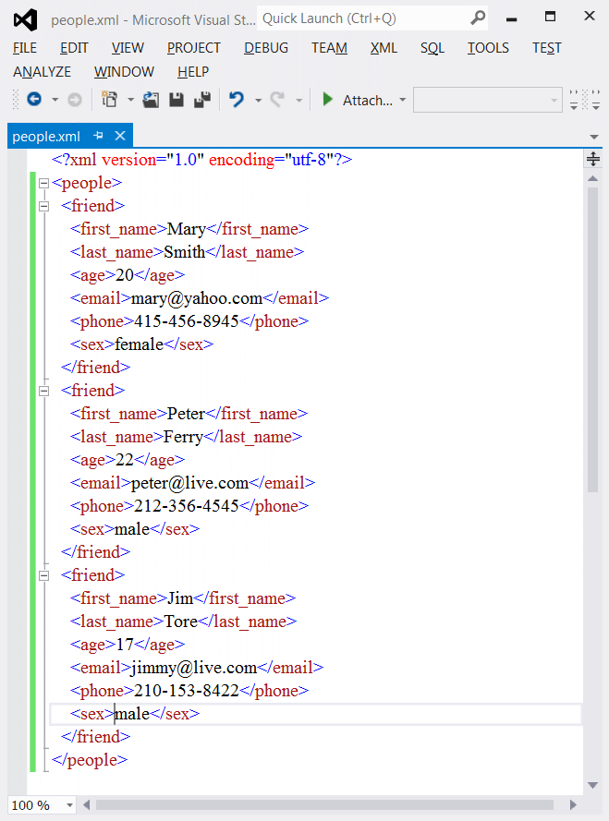Click the phone number '212-356-4545'
This screenshot has width=609, height=821.
pyautogui.click(x=187, y=506)
